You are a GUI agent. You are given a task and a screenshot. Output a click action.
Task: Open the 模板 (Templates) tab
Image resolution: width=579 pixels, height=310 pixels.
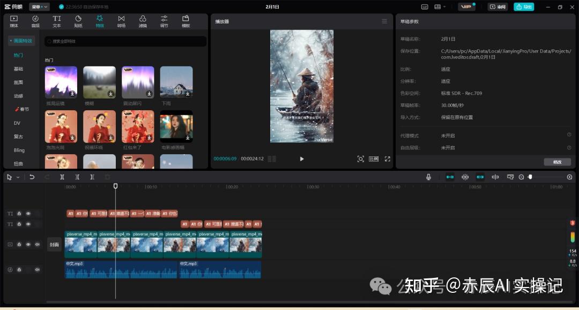click(185, 21)
